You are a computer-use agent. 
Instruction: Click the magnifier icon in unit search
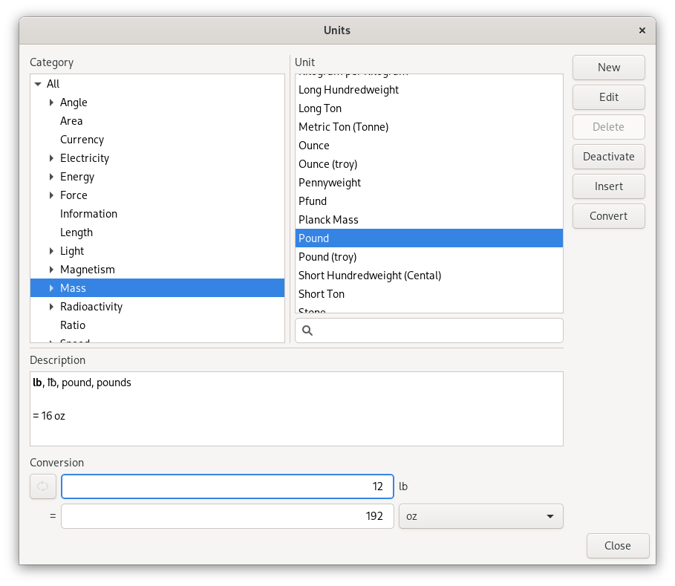(x=307, y=331)
